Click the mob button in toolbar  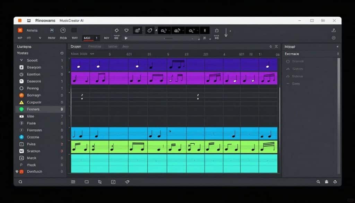click(x=63, y=38)
